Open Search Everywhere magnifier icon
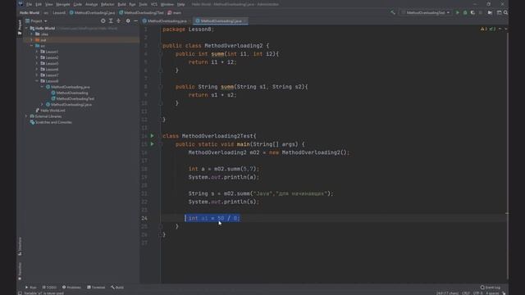This screenshot has width=525, height=295. click(x=505, y=13)
